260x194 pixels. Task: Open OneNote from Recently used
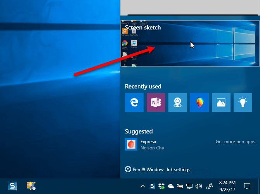coord(156,102)
